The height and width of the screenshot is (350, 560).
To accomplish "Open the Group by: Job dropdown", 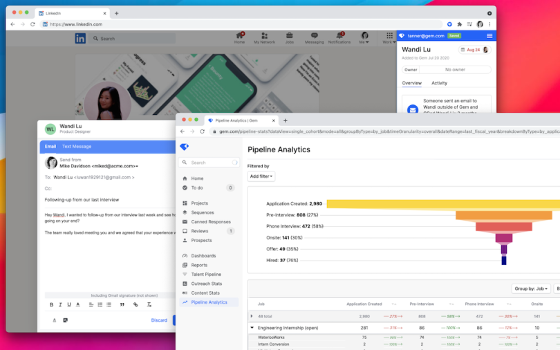I will (531, 288).
